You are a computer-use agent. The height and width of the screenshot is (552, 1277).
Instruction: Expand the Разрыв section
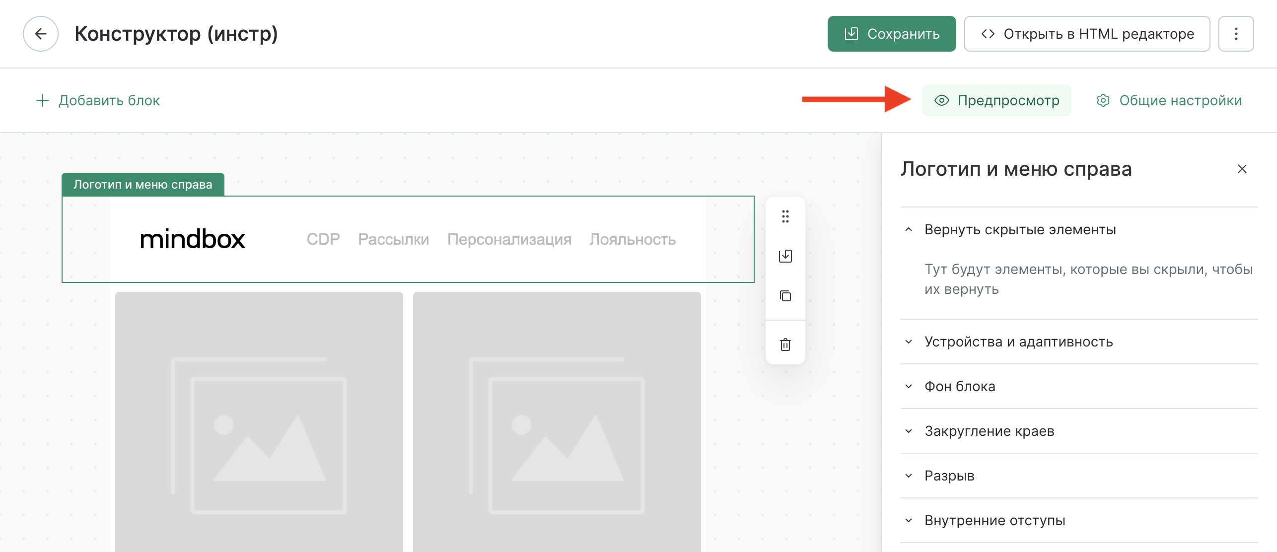click(x=1079, y=476)
